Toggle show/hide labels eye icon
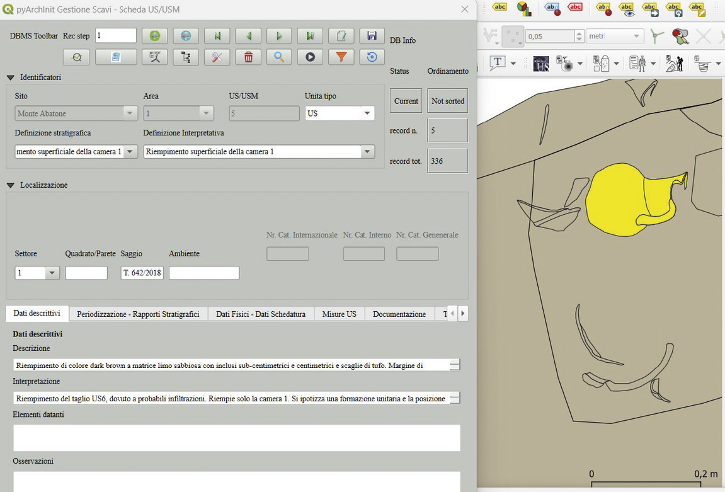725x492 pixels. pyautogui.click(x=626, y=8)
